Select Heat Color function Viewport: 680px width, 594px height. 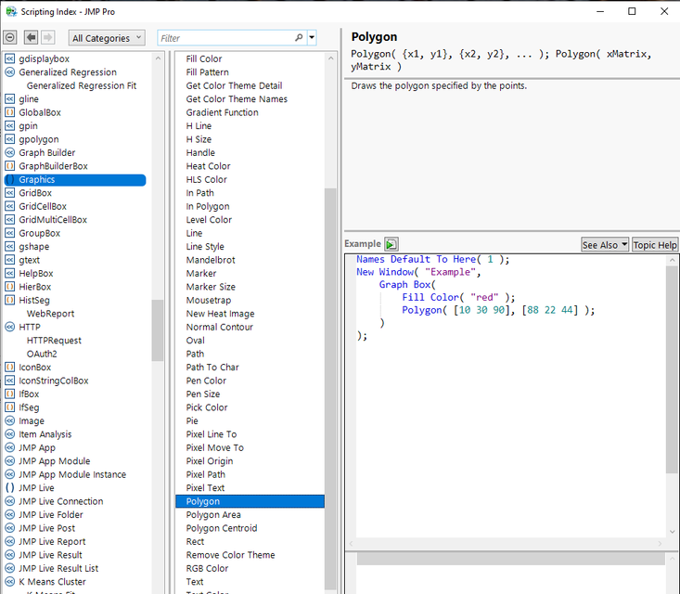[x=208, y=166]
